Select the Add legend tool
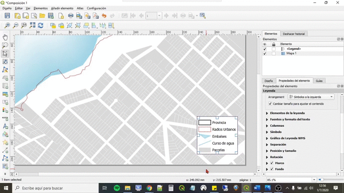Image resolution: width=344 pixels, height=193 pixels. point(5,110)
